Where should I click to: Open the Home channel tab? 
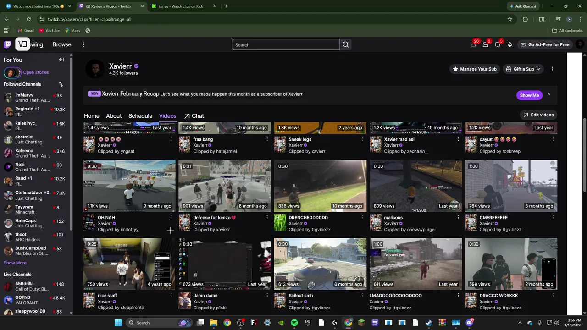click(92, 116)
